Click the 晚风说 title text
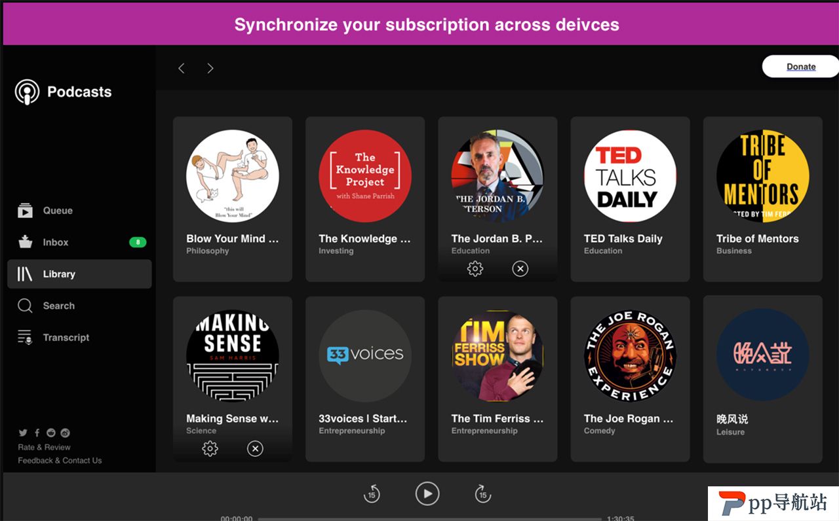 (x=732, y=419)
